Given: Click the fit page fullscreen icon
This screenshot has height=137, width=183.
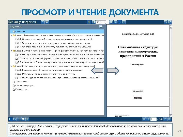Looking at the screenshot, I should [x=124, y=22].
